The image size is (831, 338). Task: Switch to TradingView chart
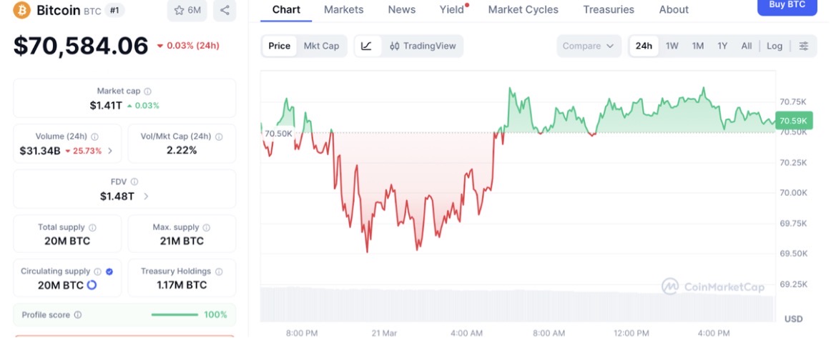tap(423, 46)
